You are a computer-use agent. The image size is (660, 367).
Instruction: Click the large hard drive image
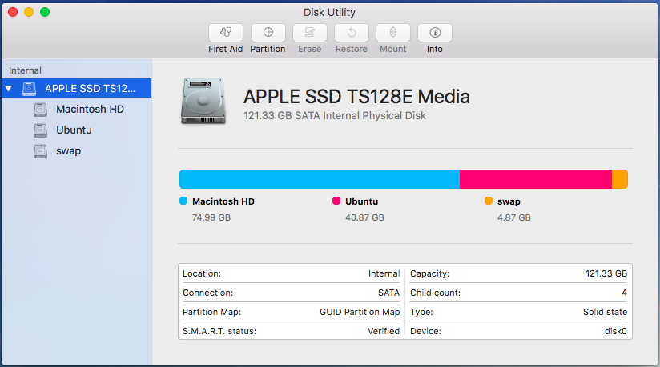tap(203, 101)
